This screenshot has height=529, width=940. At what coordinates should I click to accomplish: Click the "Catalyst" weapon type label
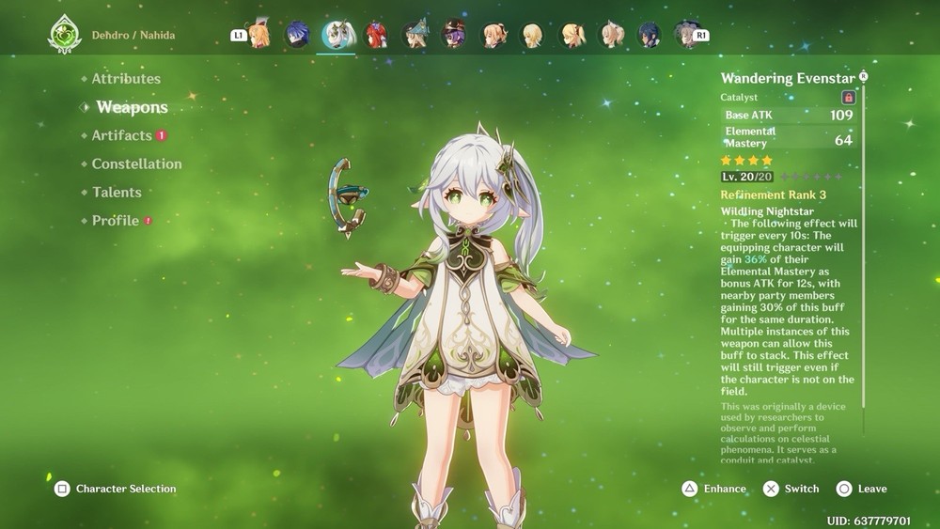(x=739, y=97)
